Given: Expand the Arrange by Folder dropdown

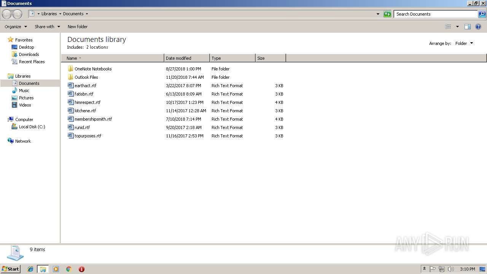Looking at the screenshot, I should 464,43.
